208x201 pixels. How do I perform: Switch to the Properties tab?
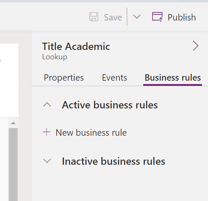pyautogui.click(x=64, y=78)
